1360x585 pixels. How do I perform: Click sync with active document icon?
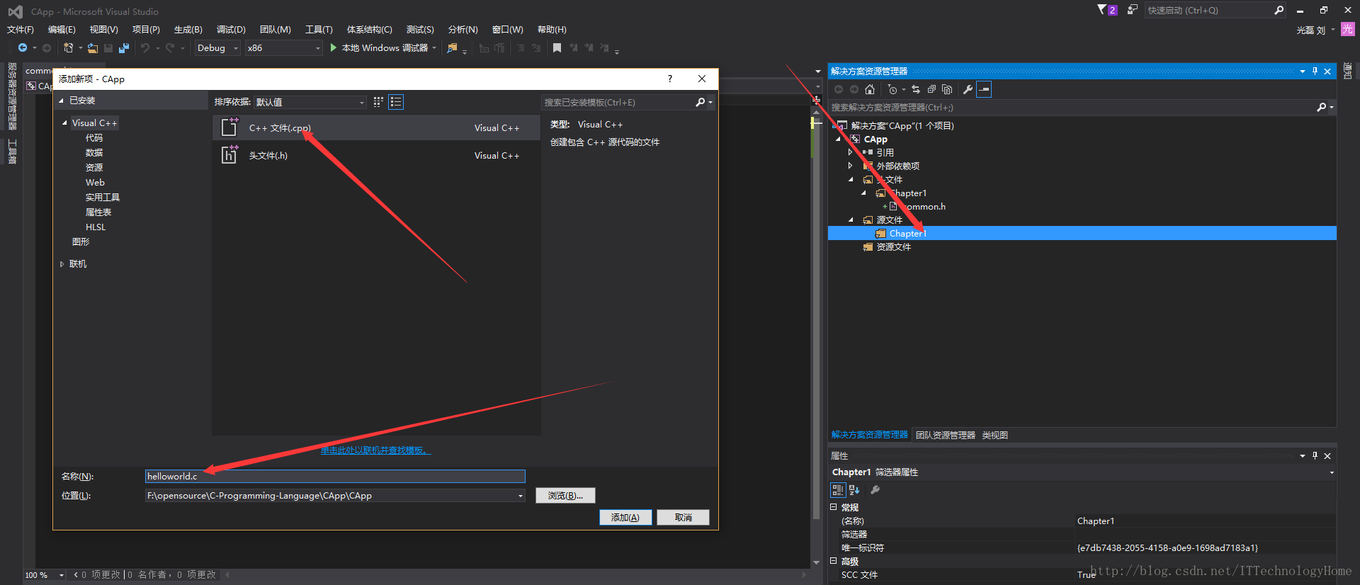pyautogui.click(x=915, y=89)
